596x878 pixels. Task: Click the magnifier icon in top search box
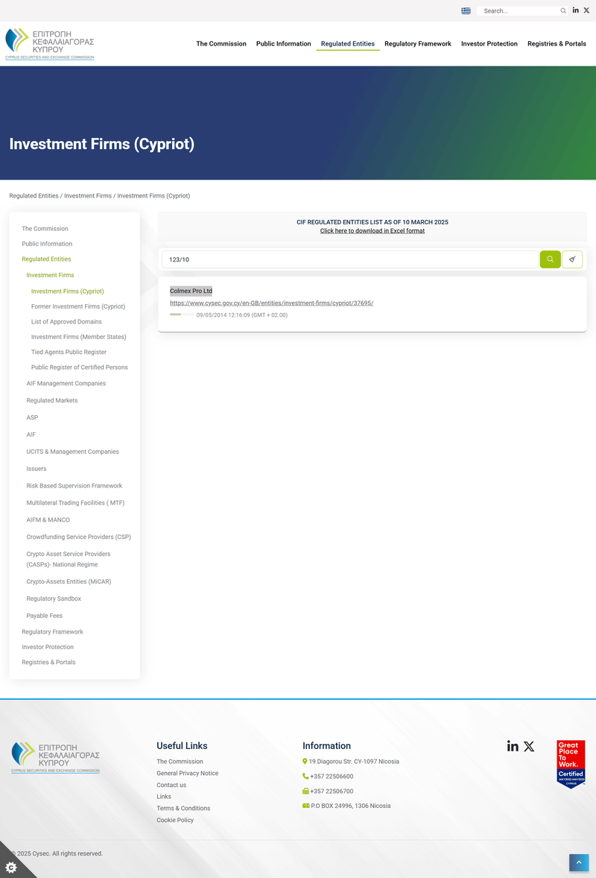point(563,11)
